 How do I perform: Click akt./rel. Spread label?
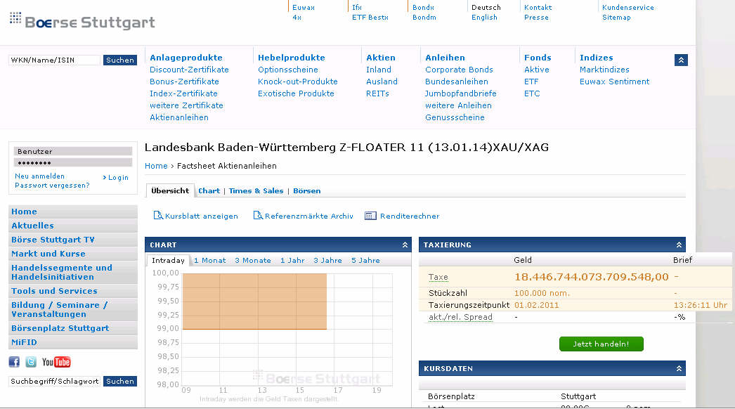pos(460,317)
